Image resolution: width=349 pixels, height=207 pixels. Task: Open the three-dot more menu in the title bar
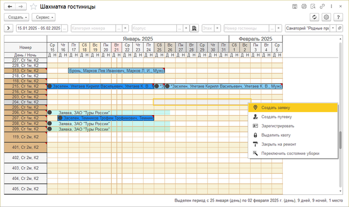click(331, 6)
